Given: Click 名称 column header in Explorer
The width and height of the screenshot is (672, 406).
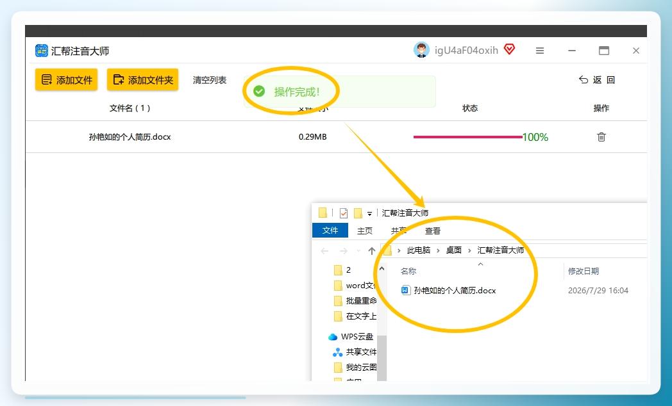Looking at the screenshot, I should pos(408,272).
